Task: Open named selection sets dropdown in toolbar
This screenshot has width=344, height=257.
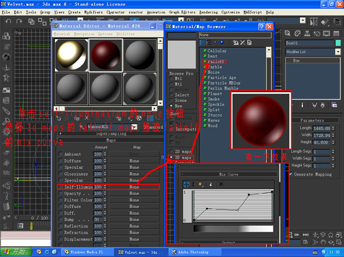Action: tap(303, 21)
